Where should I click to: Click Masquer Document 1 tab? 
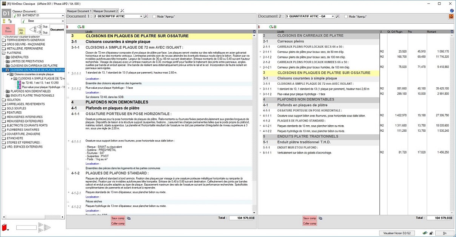(x=79, y=11)
